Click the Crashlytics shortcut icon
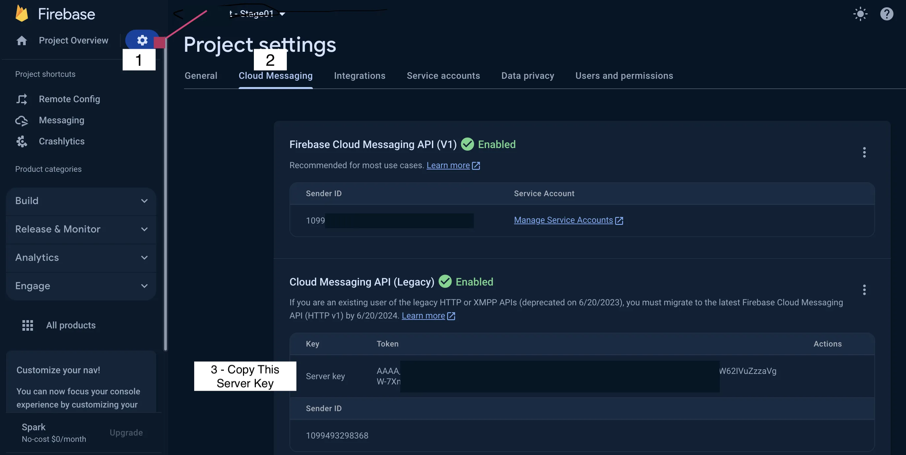The width and height of the screenshot is (906, 455). (22, 141)
